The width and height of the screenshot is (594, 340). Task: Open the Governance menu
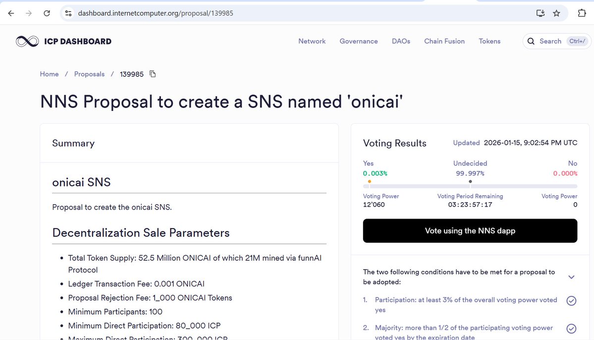pos(358,41)
